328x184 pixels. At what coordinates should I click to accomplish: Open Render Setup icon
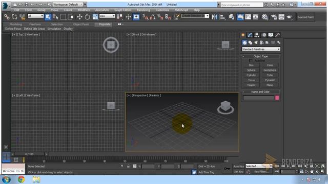[x=274, y=17]
